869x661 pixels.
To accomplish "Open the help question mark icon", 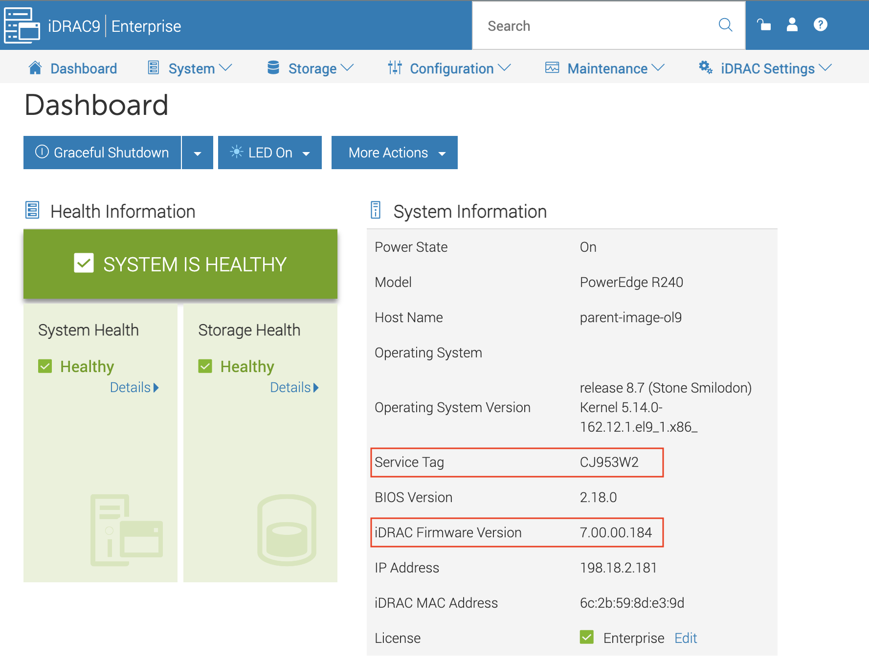I will coord(820,24).
